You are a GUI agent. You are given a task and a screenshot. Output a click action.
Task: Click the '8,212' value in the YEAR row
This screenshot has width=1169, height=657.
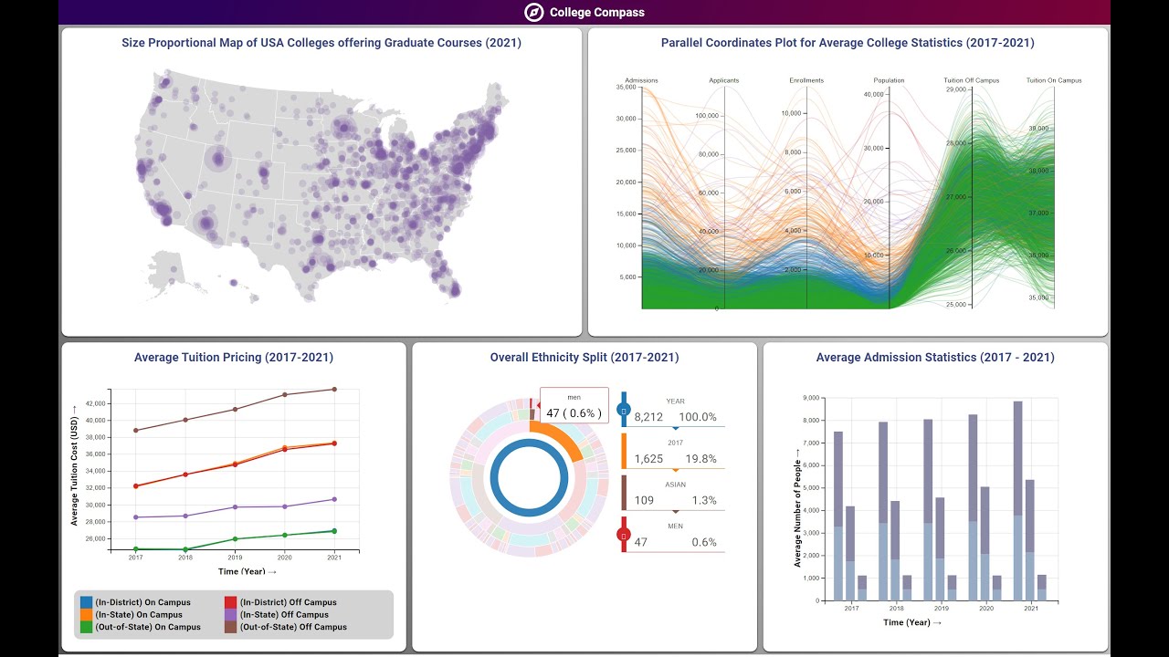click(x=648, y=417)
